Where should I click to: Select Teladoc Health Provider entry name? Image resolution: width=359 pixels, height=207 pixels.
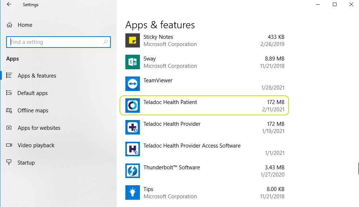[172, 124]
